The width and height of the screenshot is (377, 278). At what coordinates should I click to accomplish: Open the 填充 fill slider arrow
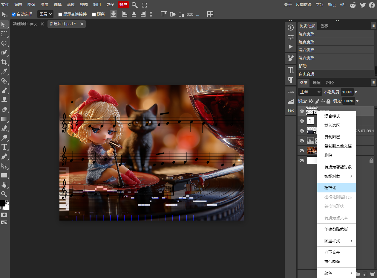(x=357, y=101)
